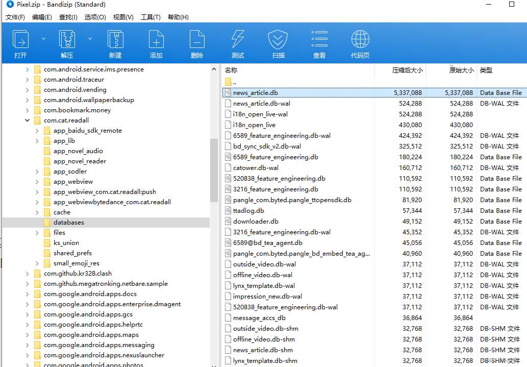527x367 pixels.
Task: Click the catower.db-wal file icon
Action: [228, 168]
